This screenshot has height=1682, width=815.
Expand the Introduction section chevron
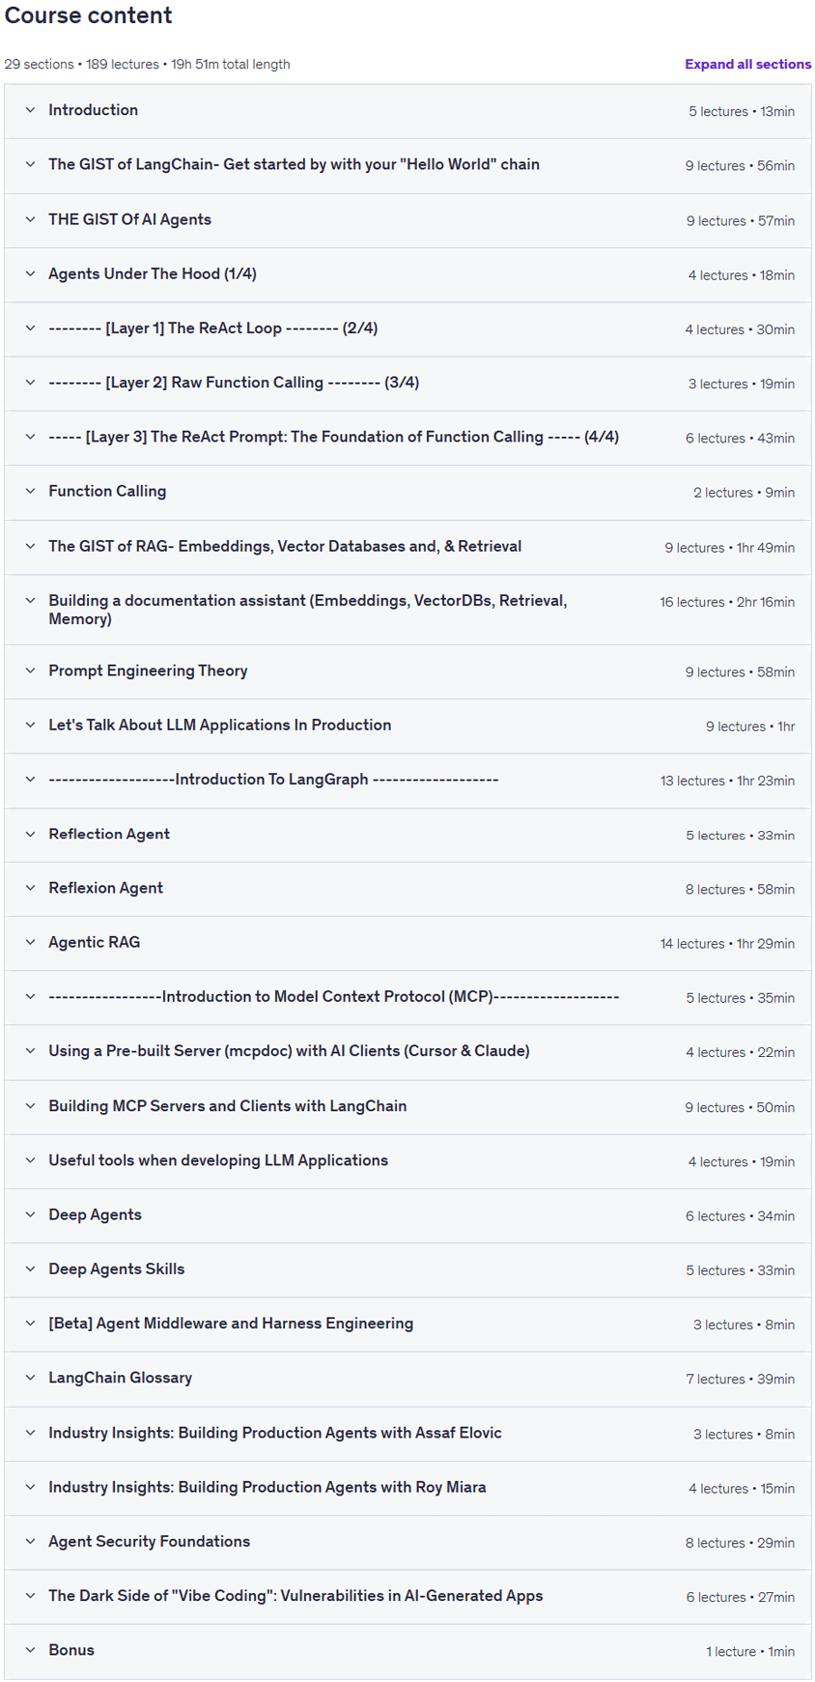(30, 110)
